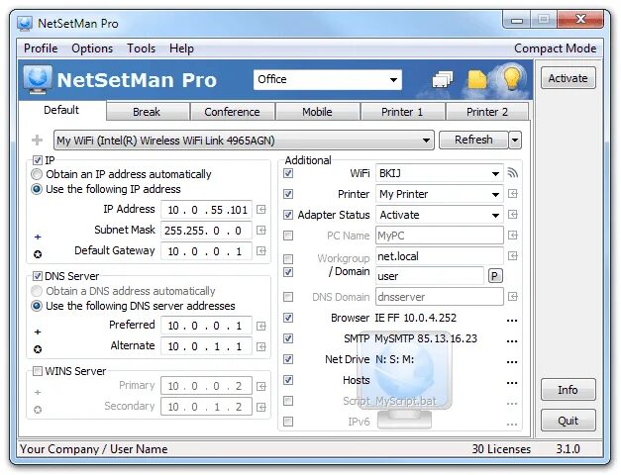Open the Tools menu
621x475 pixels.
[141, 48]
